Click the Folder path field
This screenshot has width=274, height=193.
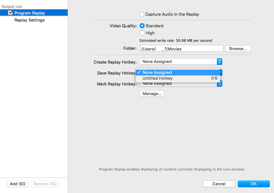181,48
